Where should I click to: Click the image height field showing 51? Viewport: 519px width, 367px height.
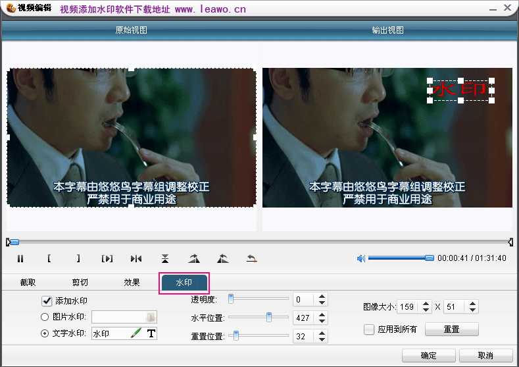455,306
